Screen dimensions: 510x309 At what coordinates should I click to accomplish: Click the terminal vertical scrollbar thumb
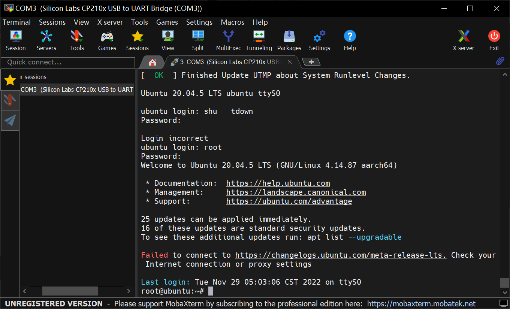click(505, 283)
